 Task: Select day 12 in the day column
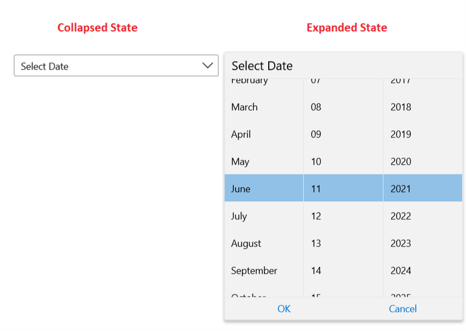[343, 216]
